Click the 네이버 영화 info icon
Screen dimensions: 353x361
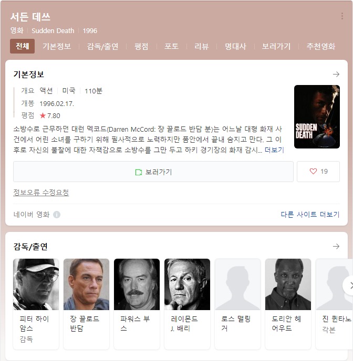click(x=57, y=215)
